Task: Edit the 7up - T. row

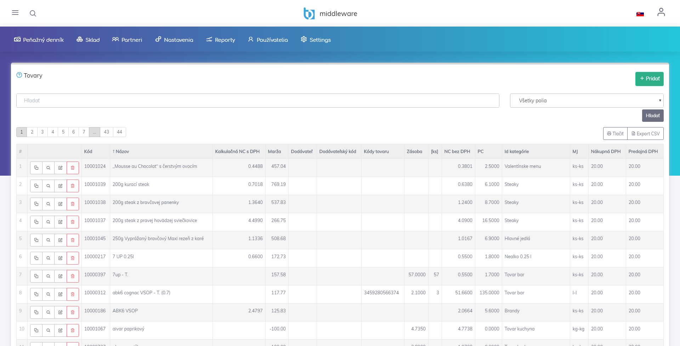Action: (x=60, y=276)
